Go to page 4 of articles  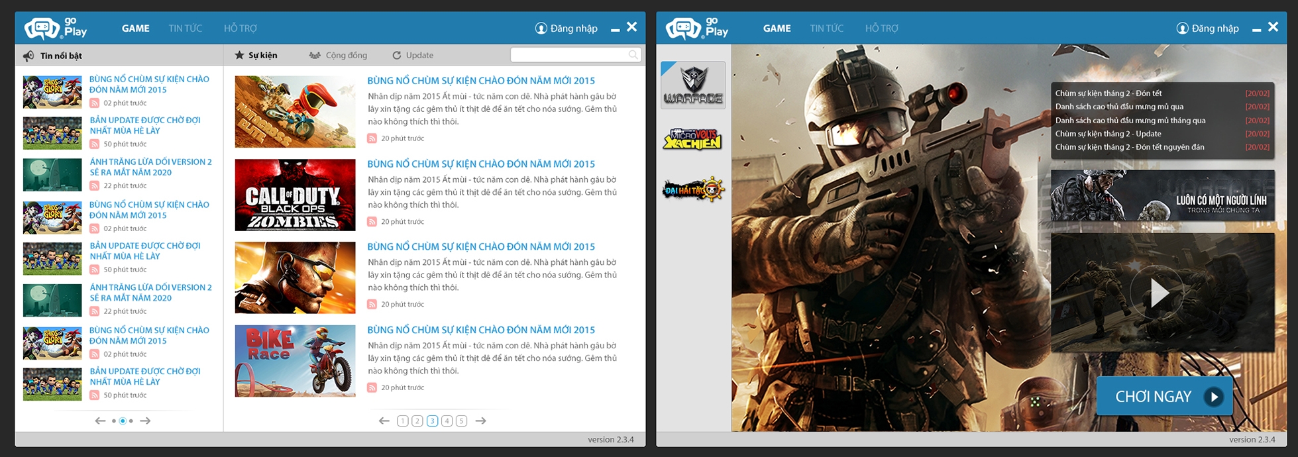tap(447, 421)
